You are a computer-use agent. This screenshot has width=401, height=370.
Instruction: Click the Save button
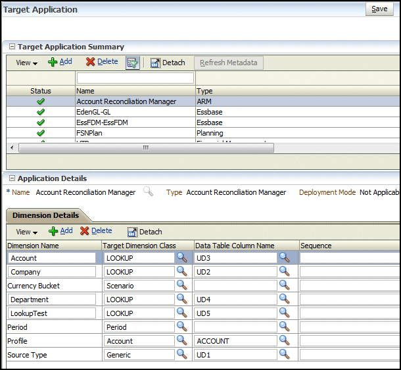point(379,9)
